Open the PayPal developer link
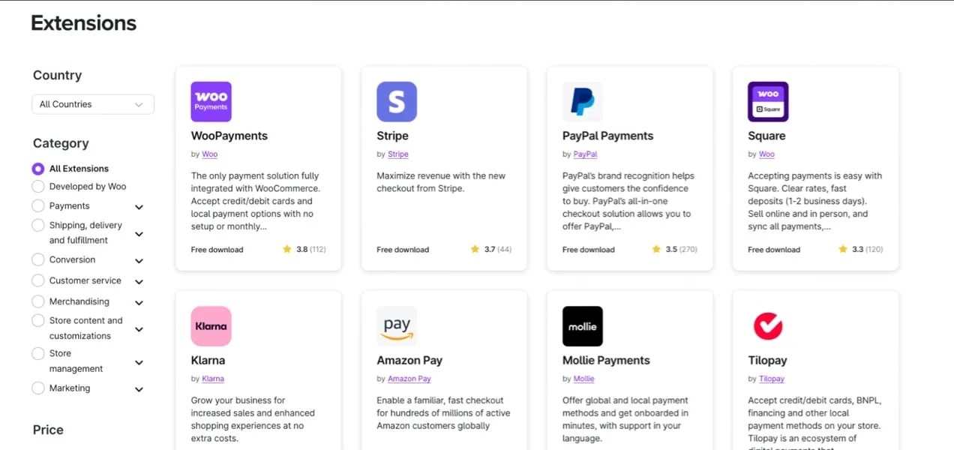 (585, 154)
